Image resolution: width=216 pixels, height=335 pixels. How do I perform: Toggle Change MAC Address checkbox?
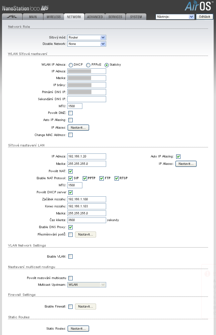point(71,135)
